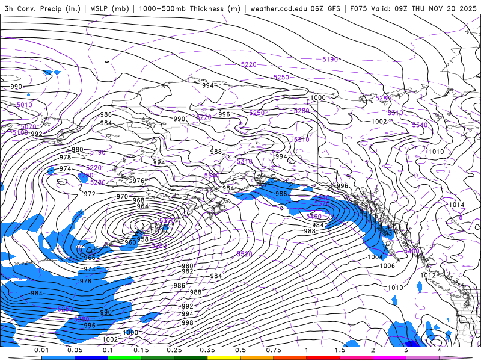Click the '972' isobar label
This screenshot has height=361, width=481.
tap(90, 194)
